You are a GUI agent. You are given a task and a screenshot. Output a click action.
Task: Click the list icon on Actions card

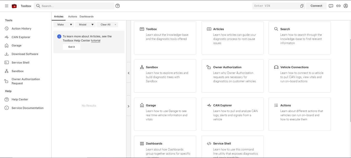pos(276,105)
